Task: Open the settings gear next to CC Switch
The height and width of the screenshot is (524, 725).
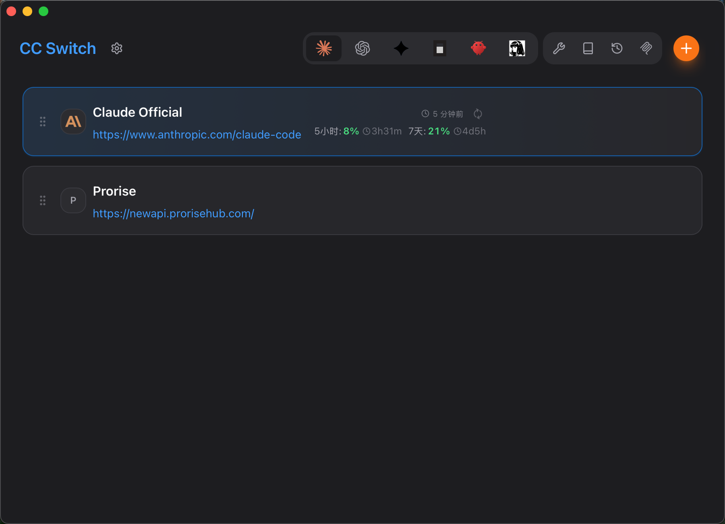Action: click(117, 48)
